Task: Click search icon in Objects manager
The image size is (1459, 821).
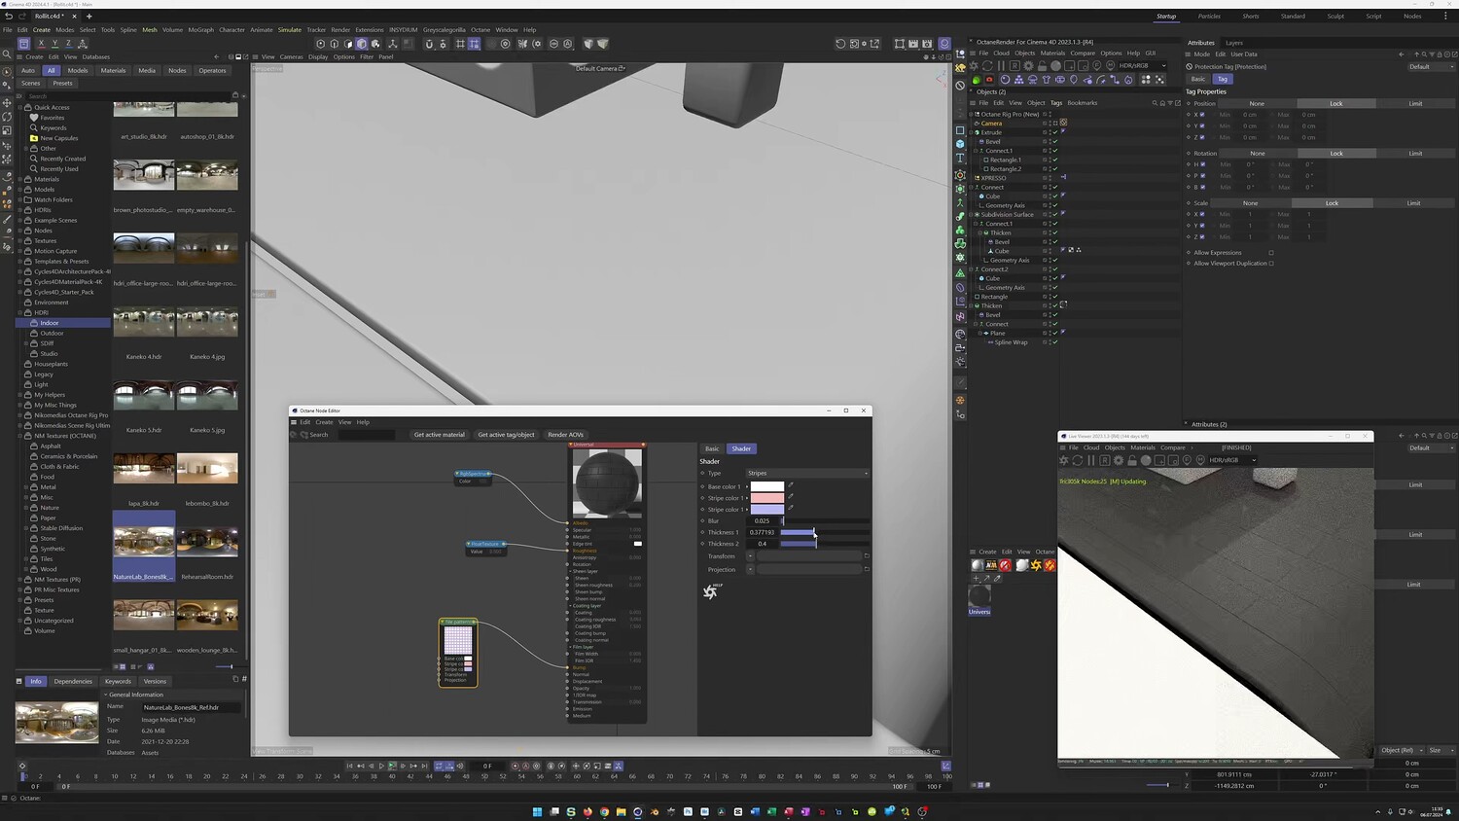Action: click(1155, 103)
